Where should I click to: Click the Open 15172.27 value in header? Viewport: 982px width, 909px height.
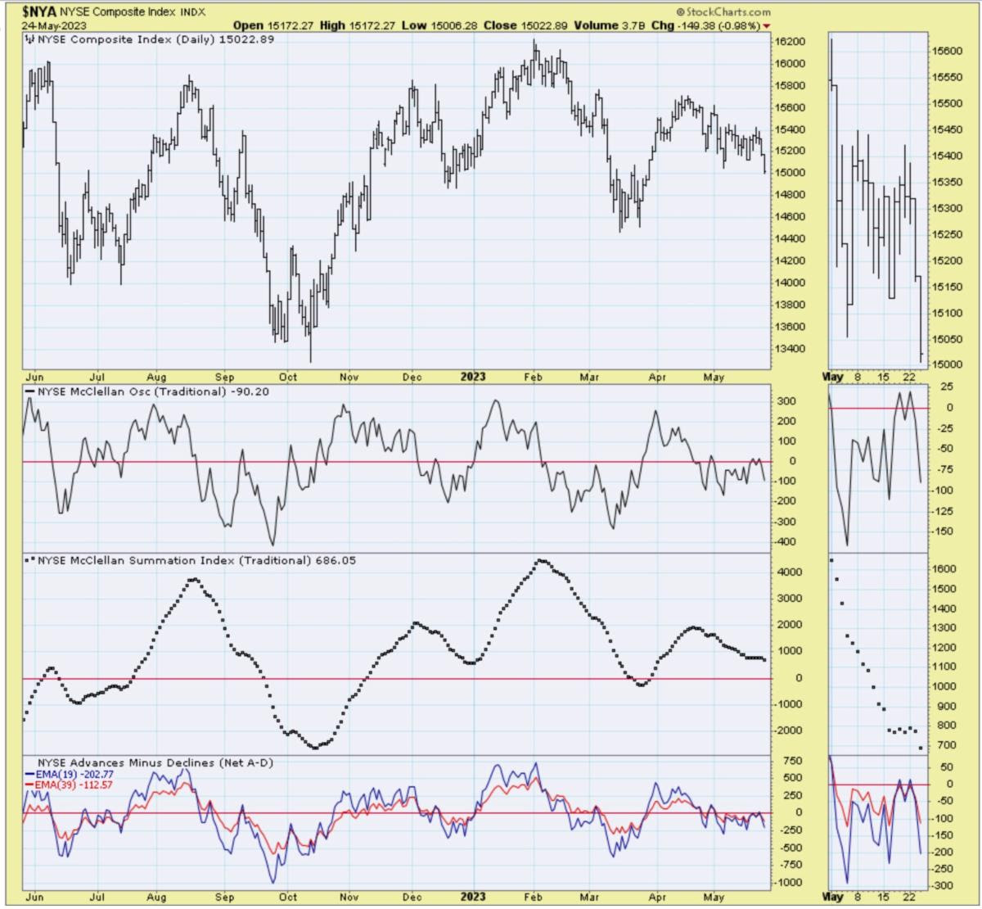tap(273, 25)
